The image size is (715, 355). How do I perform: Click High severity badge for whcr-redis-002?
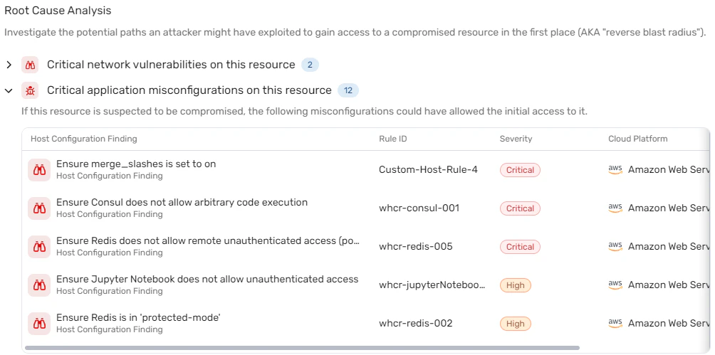516,324
